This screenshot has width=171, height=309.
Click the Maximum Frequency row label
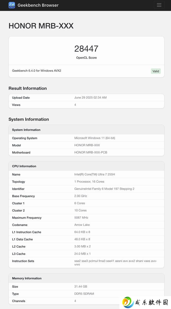pyautogui.click(x=27, y=218)
